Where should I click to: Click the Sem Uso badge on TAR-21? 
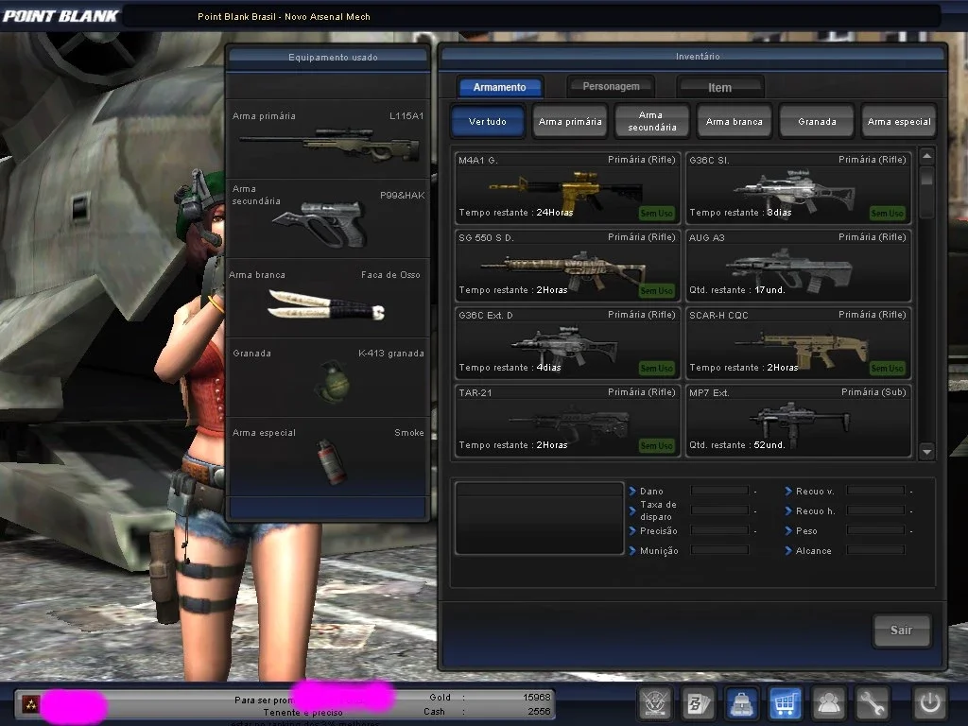pos(656,446)
